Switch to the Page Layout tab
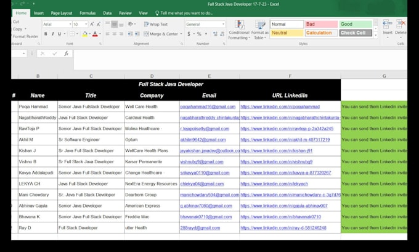The height and width of the screenshot is (252, 419). [x=62, y=12]
